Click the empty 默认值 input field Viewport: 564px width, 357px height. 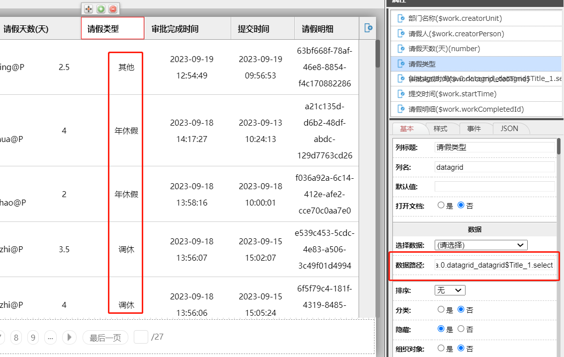click(494, 186)
